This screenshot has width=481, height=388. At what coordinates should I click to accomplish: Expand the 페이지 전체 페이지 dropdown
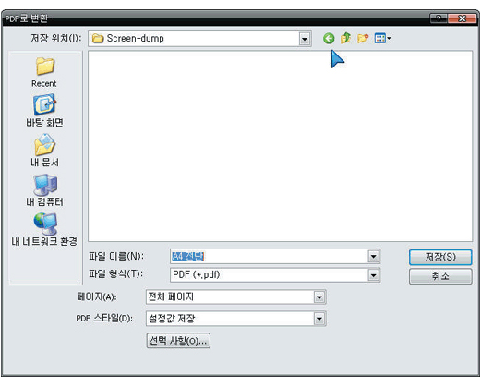[319, 297]
